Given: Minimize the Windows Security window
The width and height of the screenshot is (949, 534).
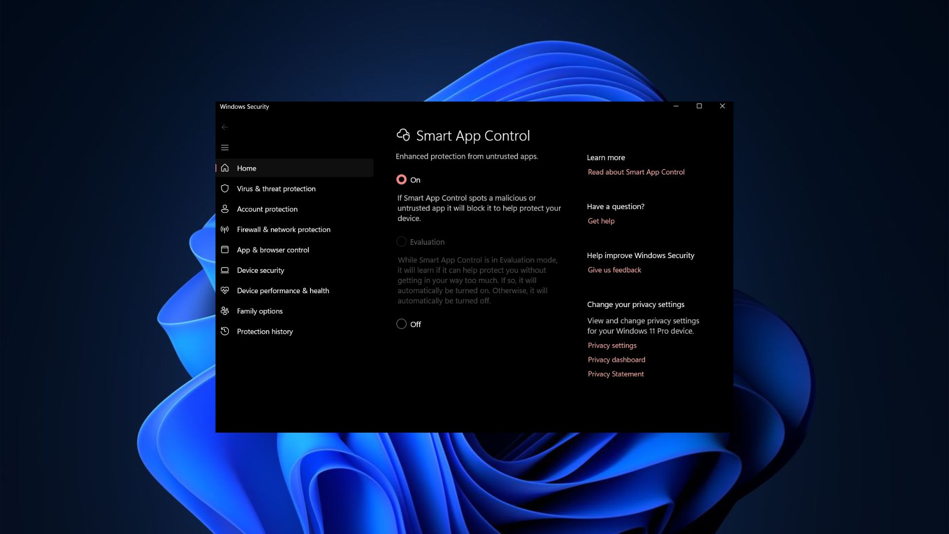Looking at the screenshot, I should click(676, 106).
